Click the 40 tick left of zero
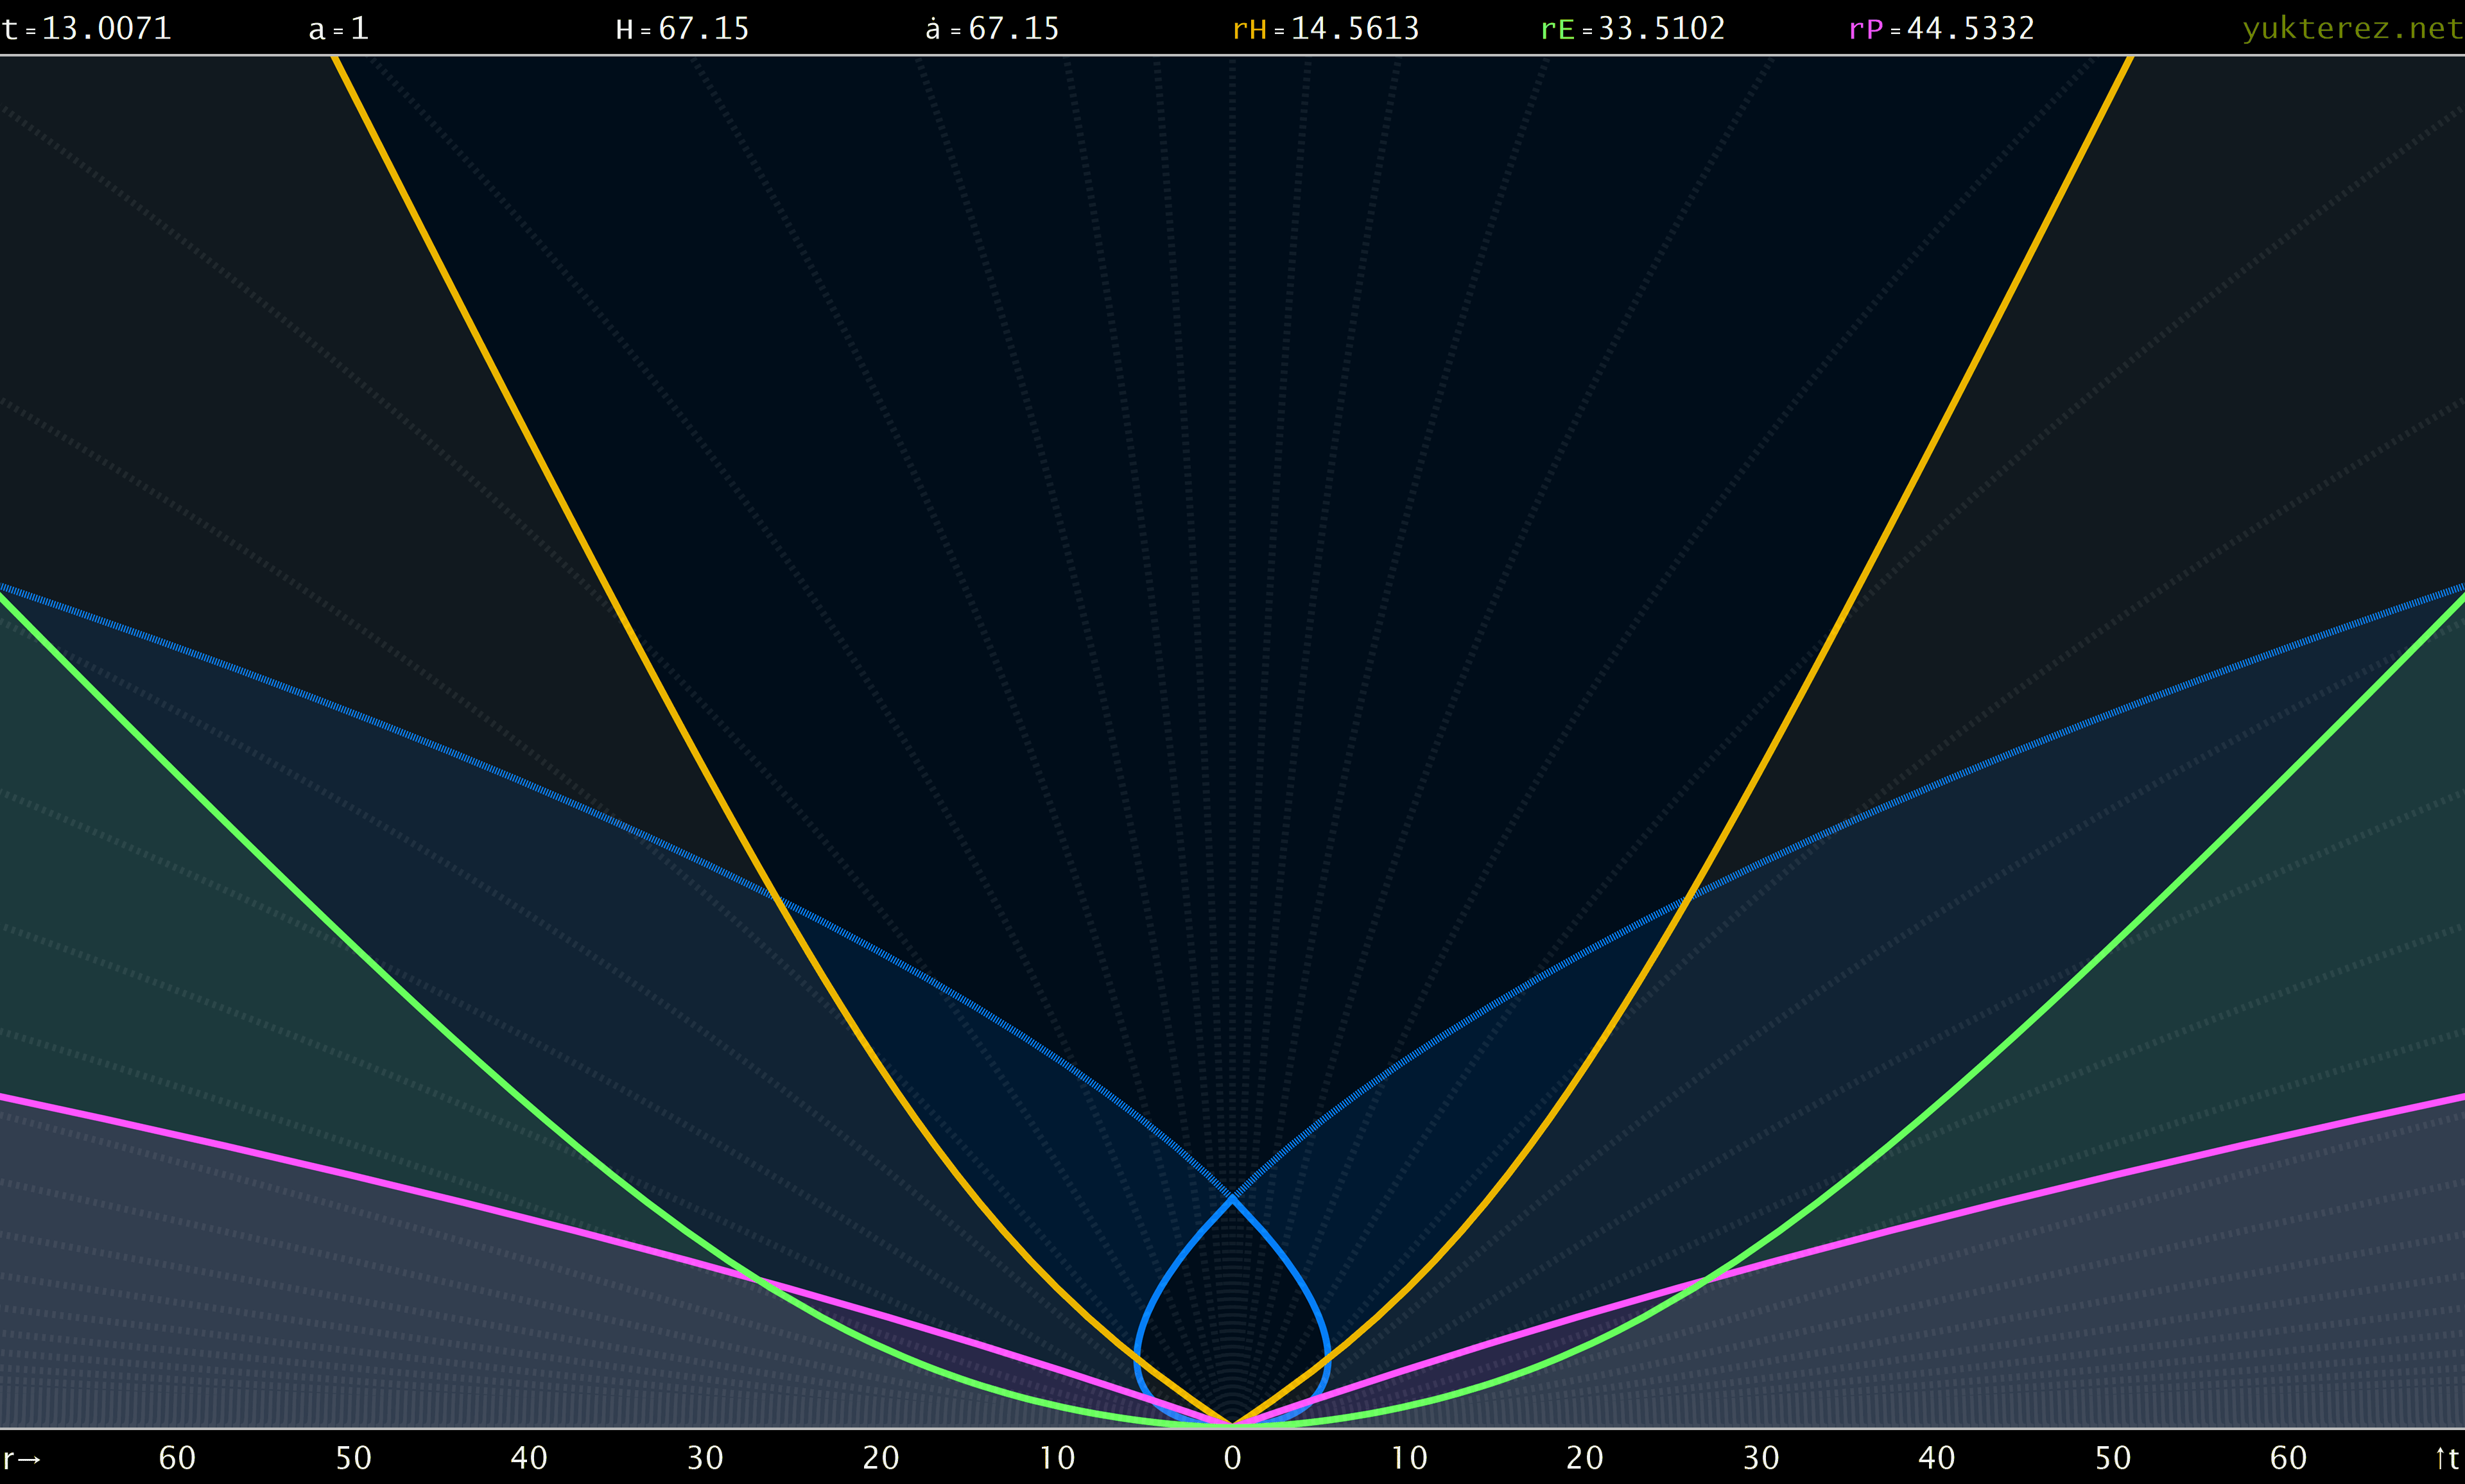Viewport: 2465px width, 1484px height. click(529, 1458)
